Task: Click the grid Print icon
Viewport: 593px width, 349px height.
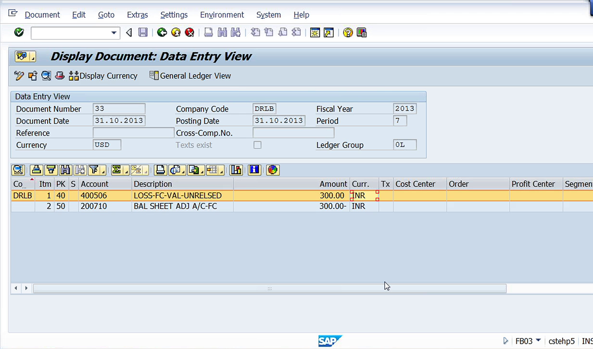Action: point(161,170)
